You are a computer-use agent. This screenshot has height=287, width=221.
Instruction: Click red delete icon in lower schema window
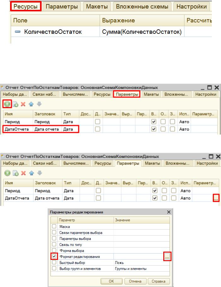point(23,173)
